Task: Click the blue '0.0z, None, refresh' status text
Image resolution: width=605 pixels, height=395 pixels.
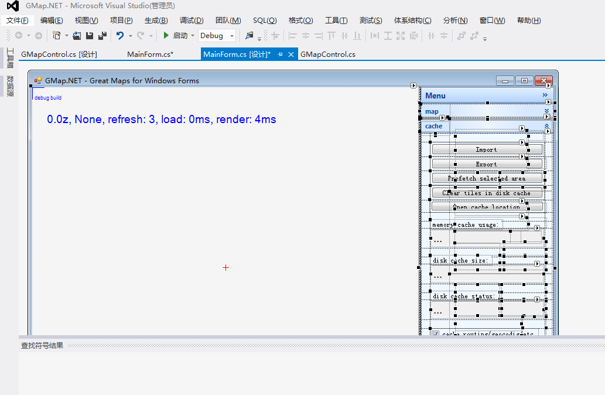Action: click(162, 120)
